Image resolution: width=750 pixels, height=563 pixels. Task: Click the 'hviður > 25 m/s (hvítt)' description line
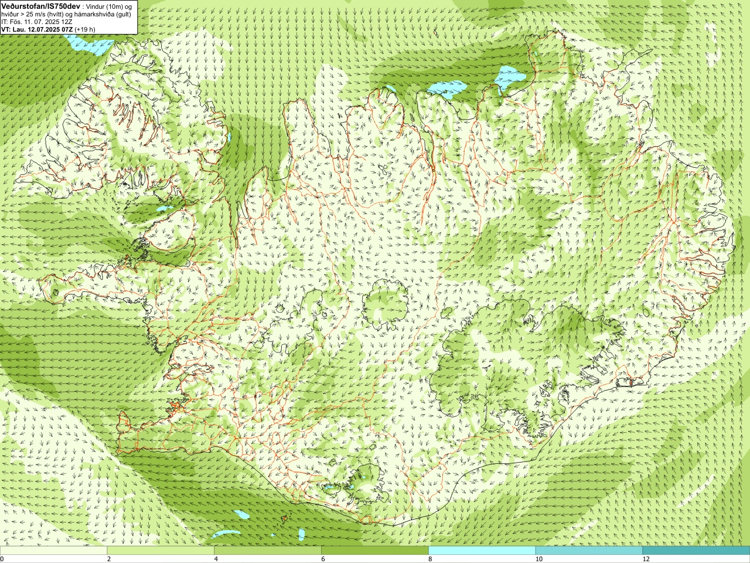[x=66, y=14]
